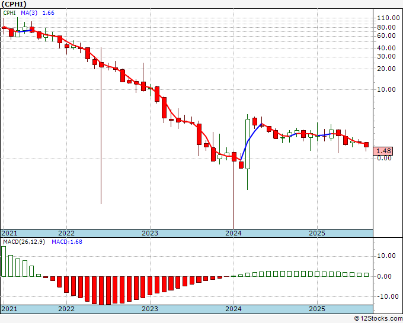Click 2025 on the MACD timeline
Image resolution: width=403 pixels, height=323 pixels.
317,309
